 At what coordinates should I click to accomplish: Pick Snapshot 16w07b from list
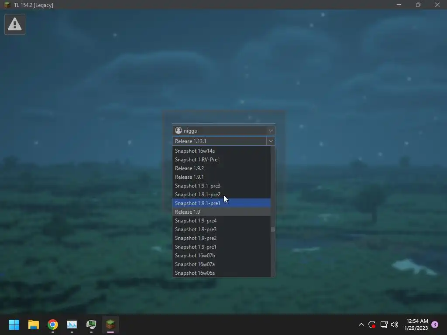tap(221, 256)
